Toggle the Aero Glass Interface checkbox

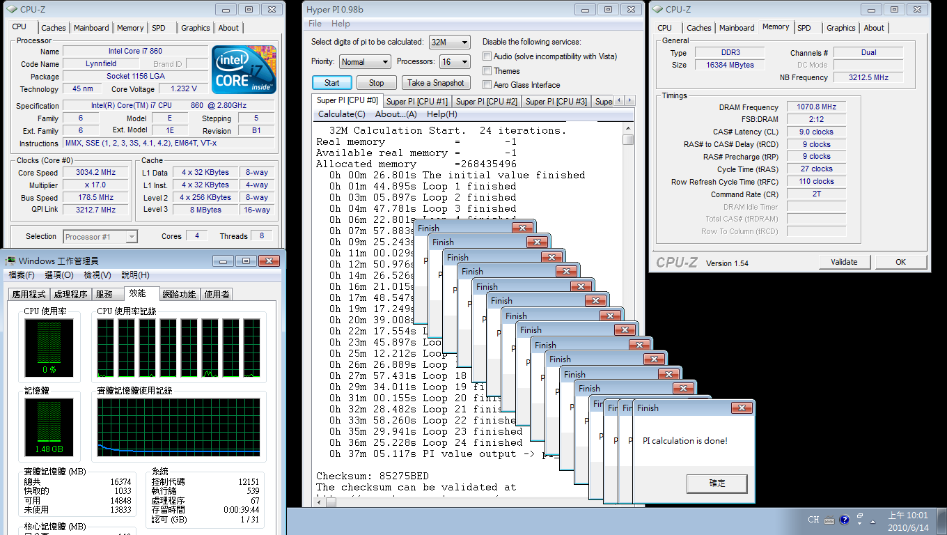[488, 85]
